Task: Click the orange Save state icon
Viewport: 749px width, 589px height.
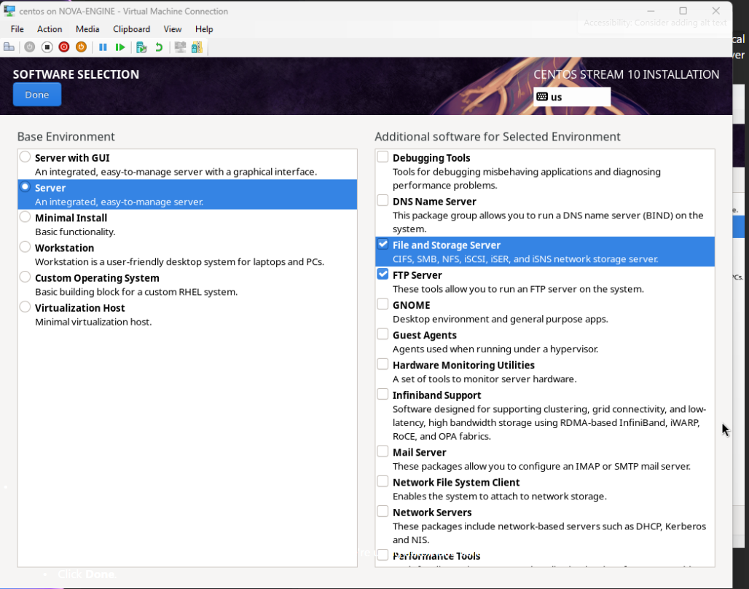Action: pos(81,47)
